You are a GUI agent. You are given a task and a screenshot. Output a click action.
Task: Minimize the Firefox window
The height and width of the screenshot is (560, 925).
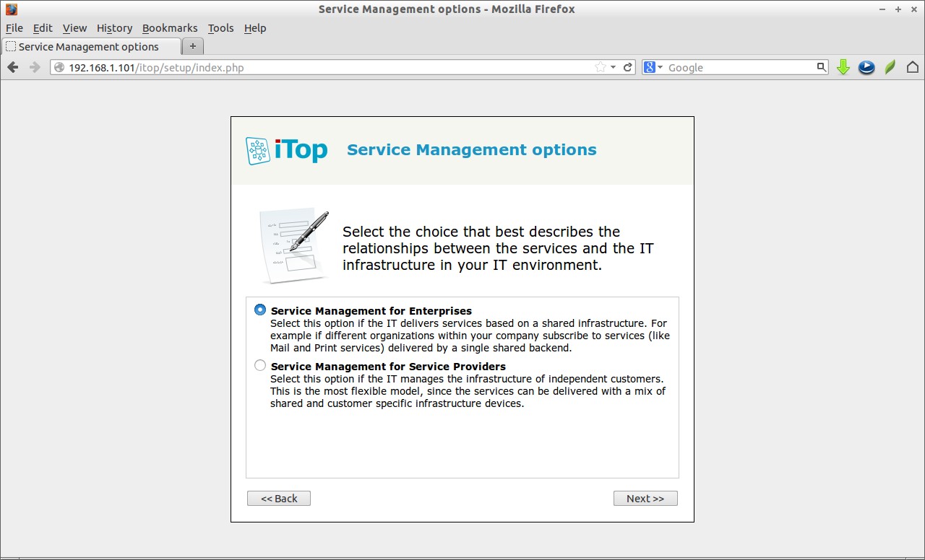click(x=882, y=9)
